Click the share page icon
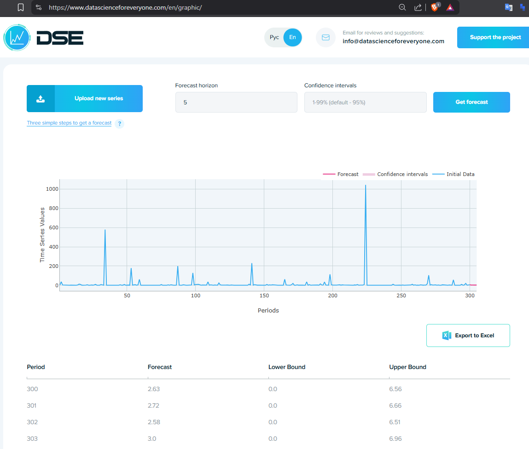529x449 pixels. point(418,7)
